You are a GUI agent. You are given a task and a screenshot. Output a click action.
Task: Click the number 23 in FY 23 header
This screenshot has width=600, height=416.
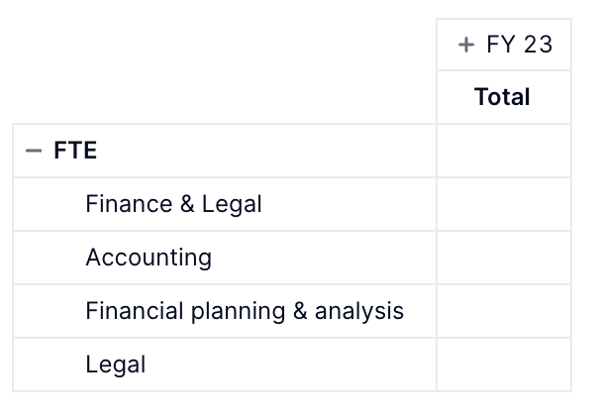[x=538, y=45]
